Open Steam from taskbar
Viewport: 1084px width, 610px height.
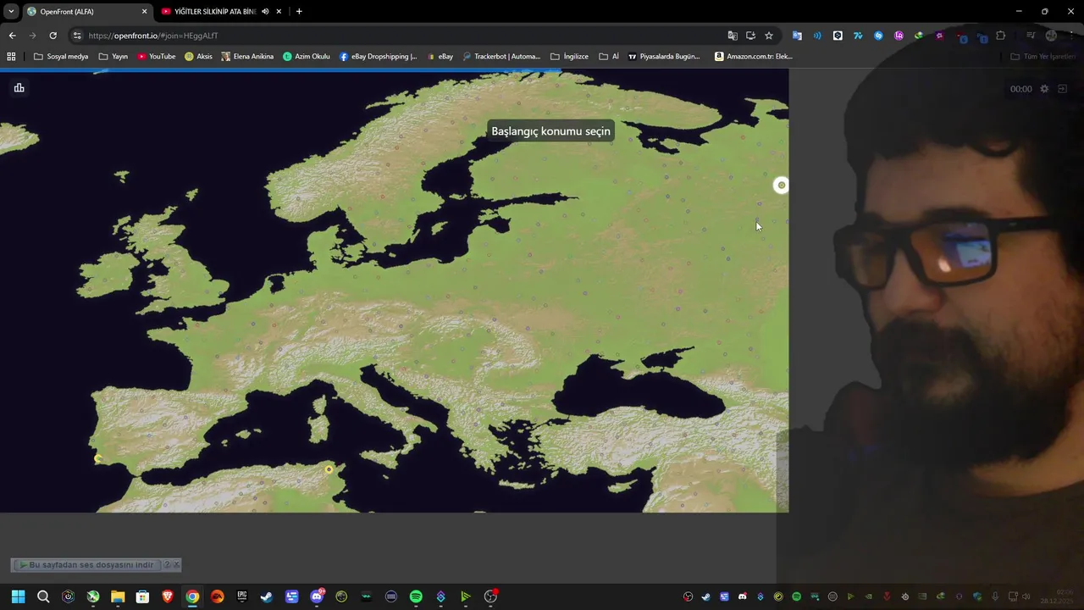267,596
